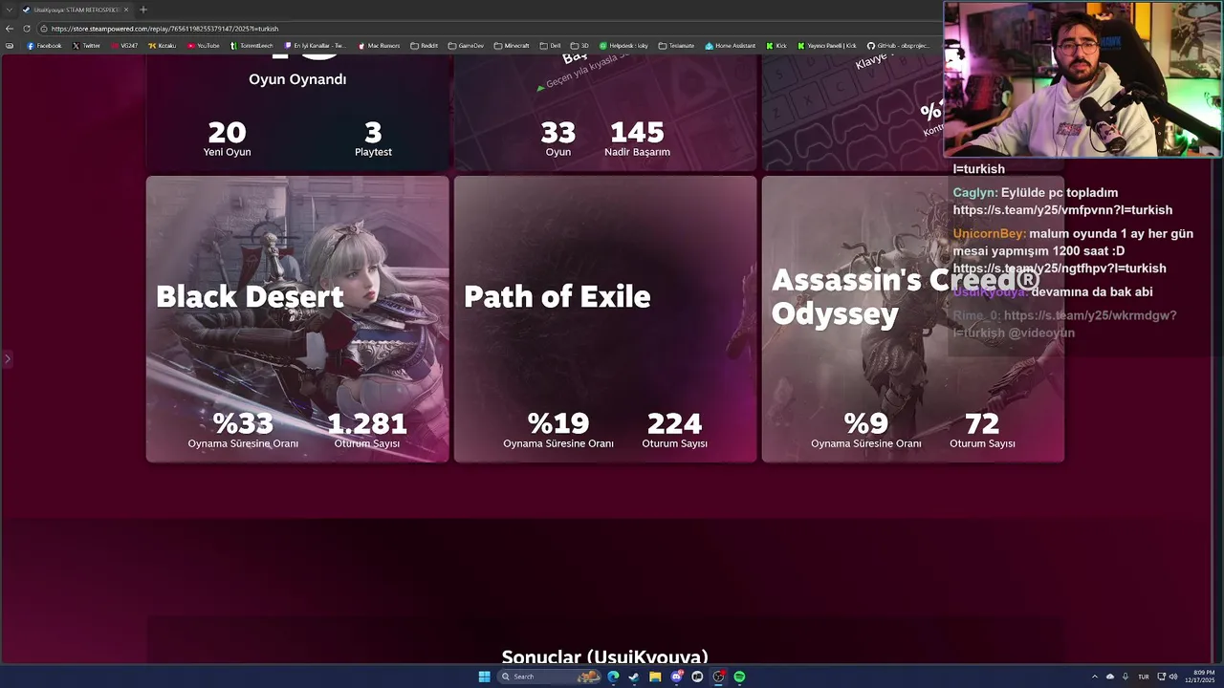
Task: Open the Helpdesk : loky bookmark
Action: click(x=623, y=46)
